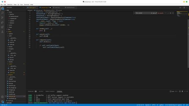
Task: Open the bash terminal profile label
Action: tap(172, 91)
